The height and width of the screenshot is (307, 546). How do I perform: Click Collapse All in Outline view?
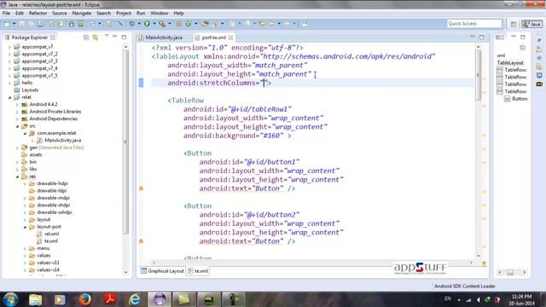tap(523, 48)
